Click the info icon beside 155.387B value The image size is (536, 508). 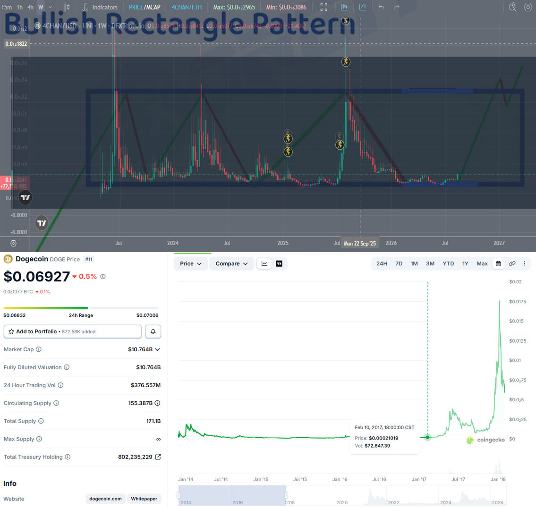pyautogui.click(x=157, y=403)
